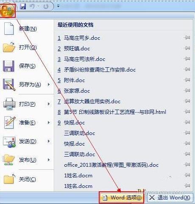Expand the 发送(D) submenu arrow
This screenshot has width=195, height=204.
[49, 141]
